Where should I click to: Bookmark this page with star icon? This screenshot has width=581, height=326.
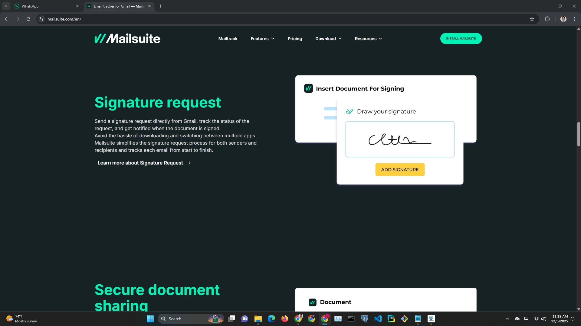point(532,19)
